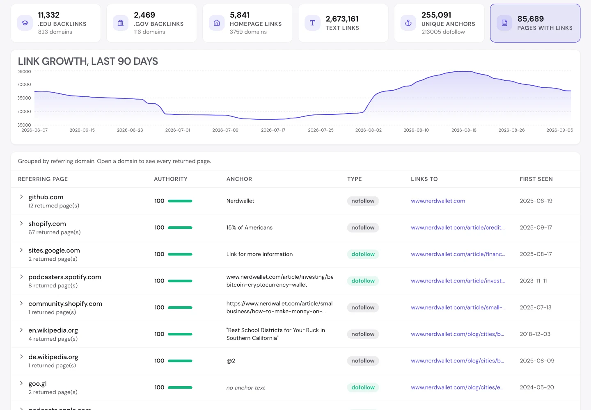Click the graduation cap .EDU backlinks icon
This screenshot has height=410, width=591.
point(25,23)
